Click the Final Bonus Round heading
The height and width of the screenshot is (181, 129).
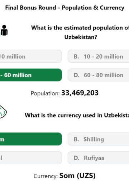pyautogui.click(x=65, y=8)
